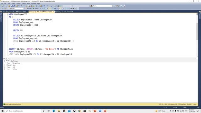Image resolution: width=201 pixels, height=113 pixels.
Task: Open the SQLInterview database dropdown
Action: (x=15, y=8)
